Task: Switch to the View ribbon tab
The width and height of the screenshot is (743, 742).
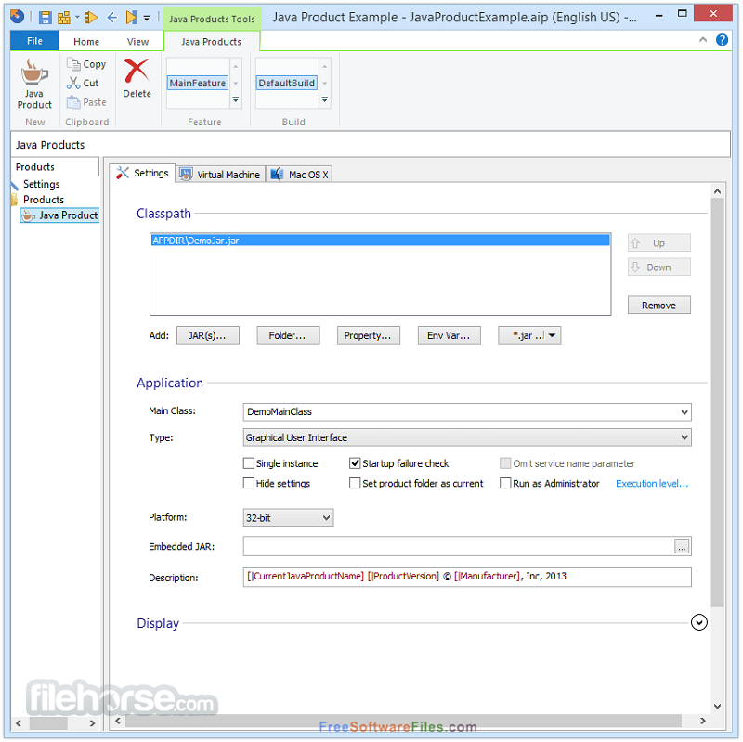Action: tap(137, 42)
